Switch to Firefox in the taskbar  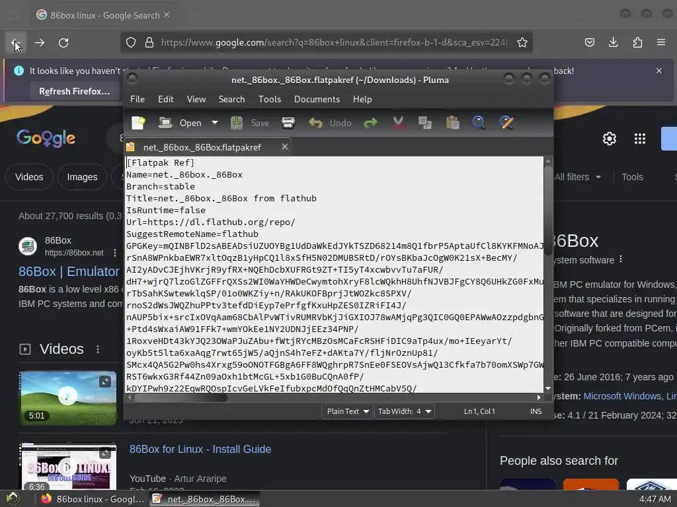pyautogui.click(x=92, y=499)
